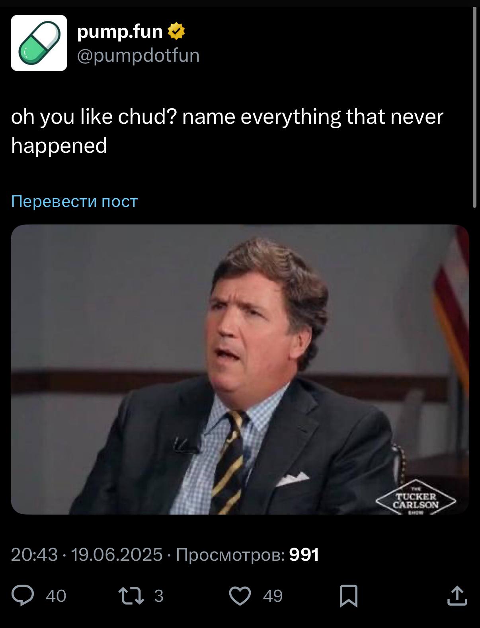
Task: Click the like count 49
Action: click(x=273, y=596)
